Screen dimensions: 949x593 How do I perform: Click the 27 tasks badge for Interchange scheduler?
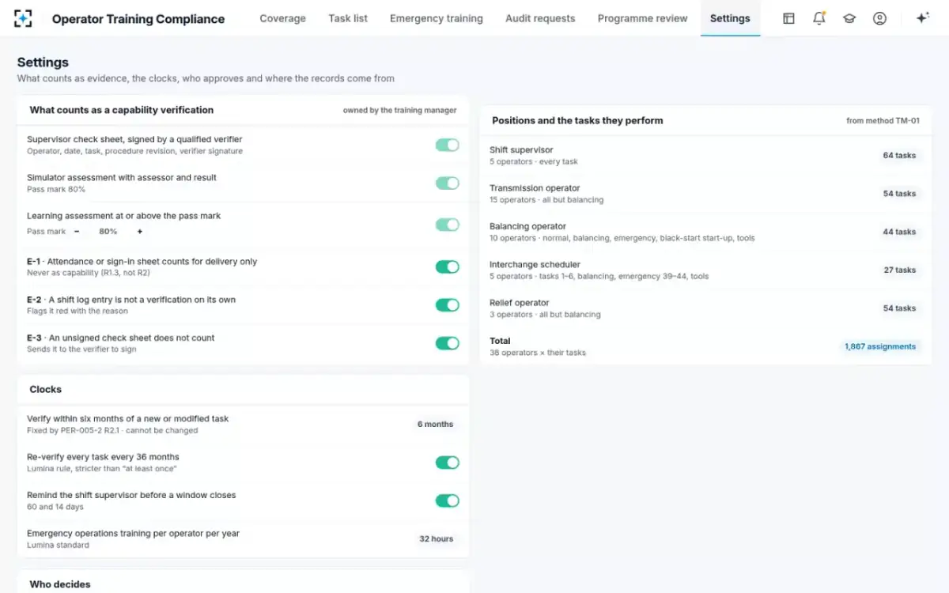tap(900, 270)
